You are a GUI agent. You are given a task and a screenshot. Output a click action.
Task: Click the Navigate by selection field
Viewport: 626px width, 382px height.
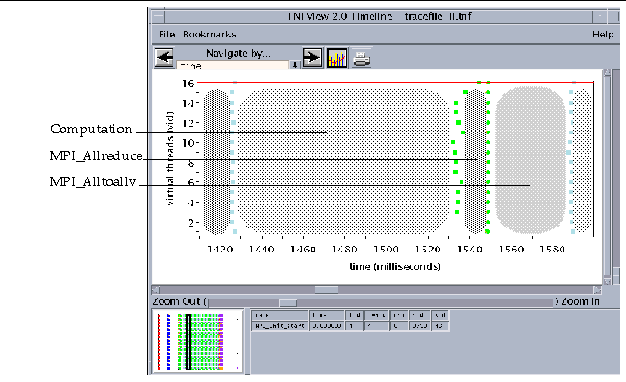point(233,65)
